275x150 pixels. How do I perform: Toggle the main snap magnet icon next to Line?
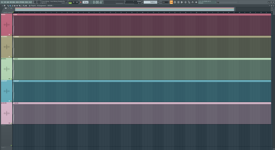161,2
